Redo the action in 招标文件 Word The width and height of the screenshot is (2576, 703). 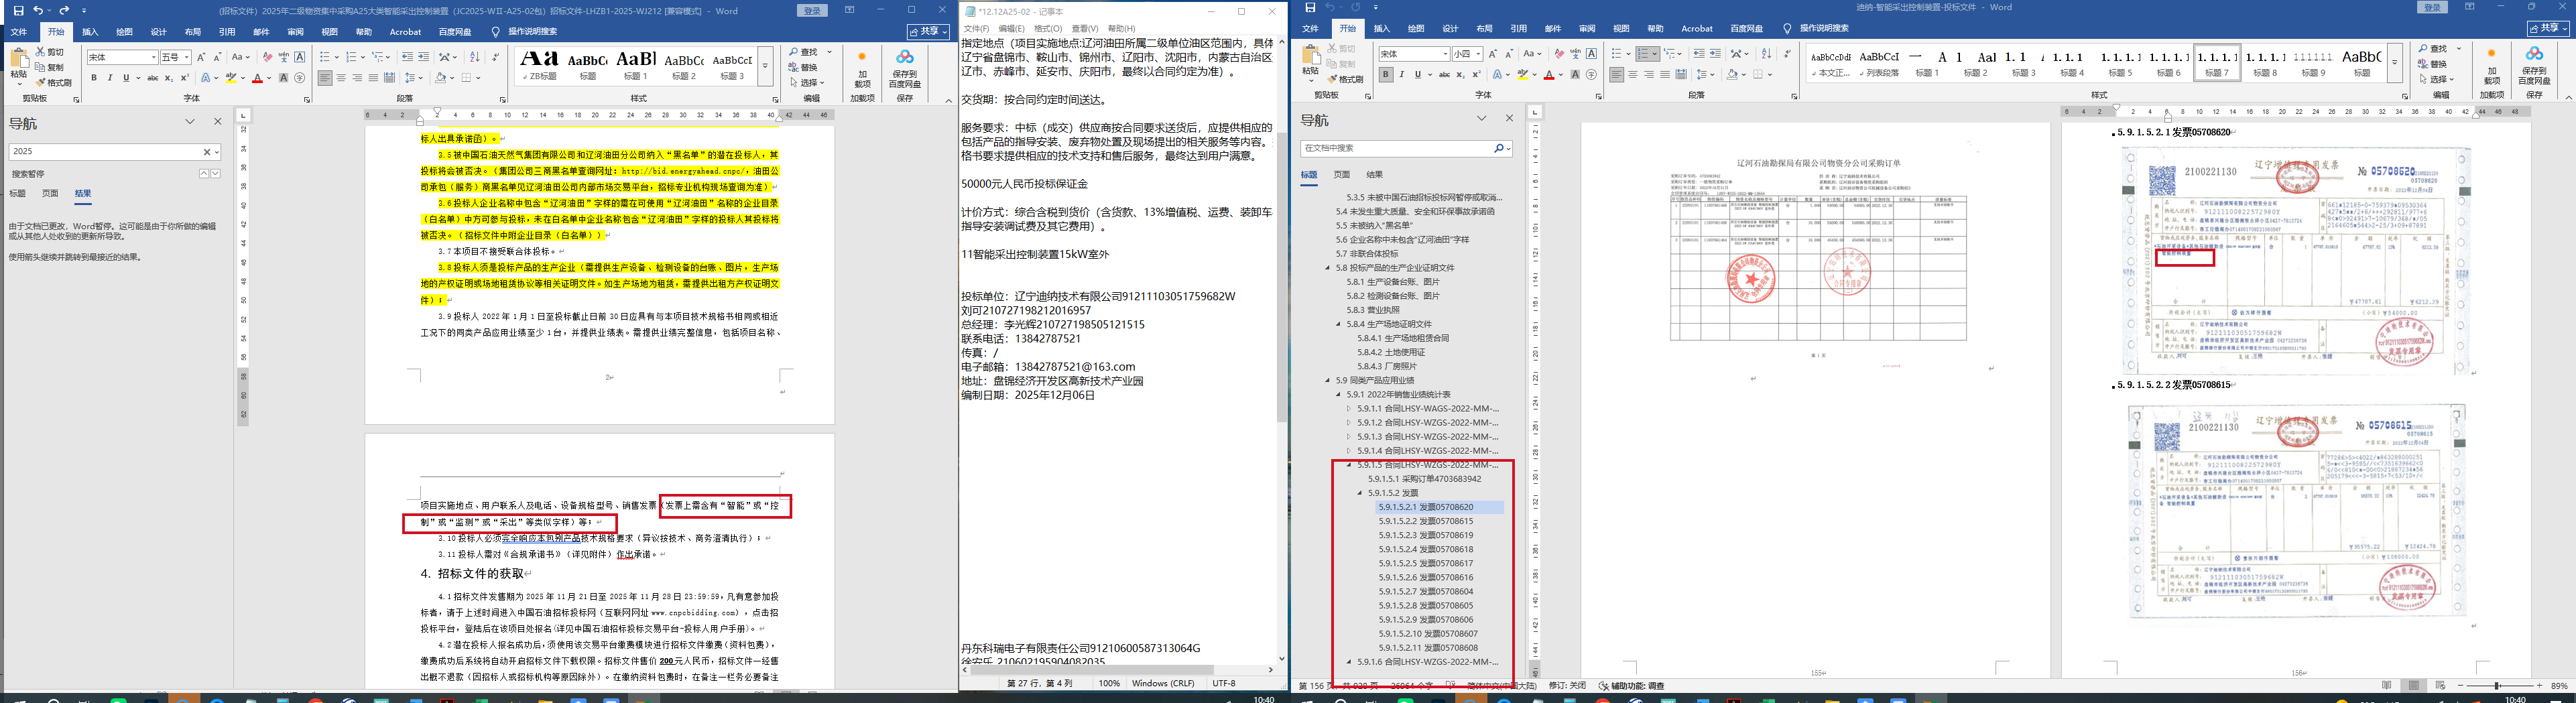(x=64, y=11)
